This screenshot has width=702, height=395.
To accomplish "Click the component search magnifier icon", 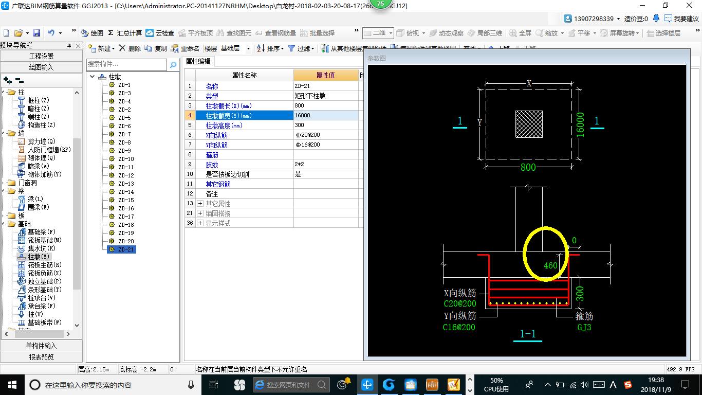I will coord(173,65).
